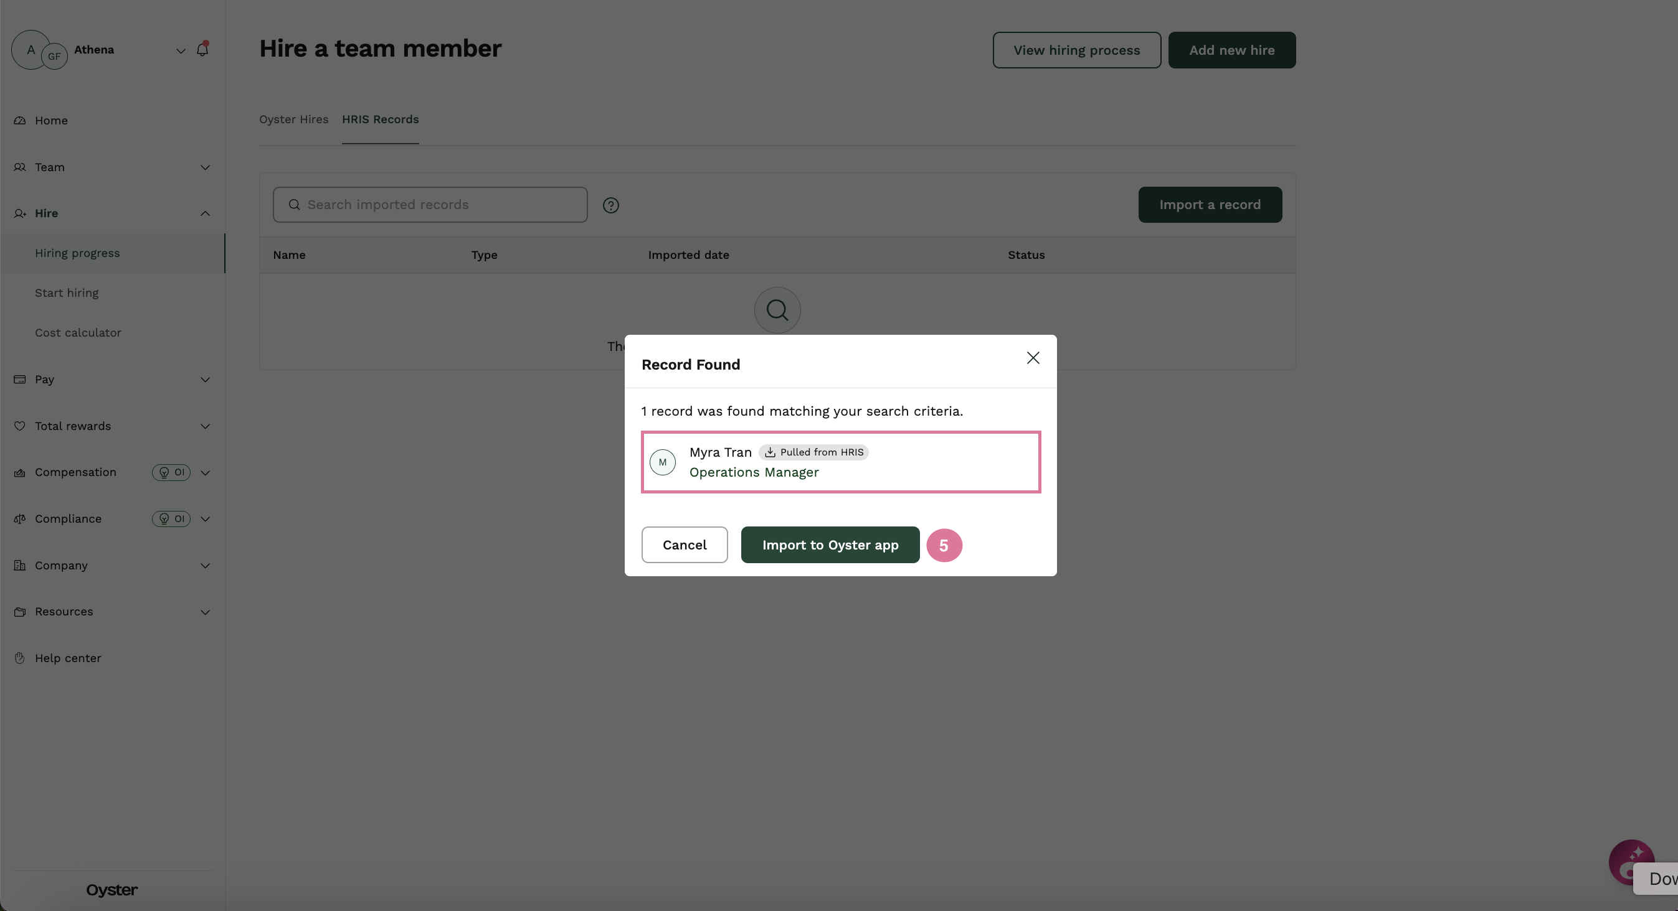Screen dimensions: 1678x911
Task: Click the Operations Manager job title
Action: click(754, 472)
